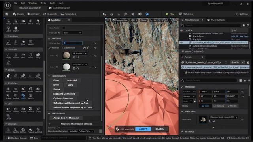Click Assign Selected Material button
The height and width of the screenshot is (142, 253).
66,118
